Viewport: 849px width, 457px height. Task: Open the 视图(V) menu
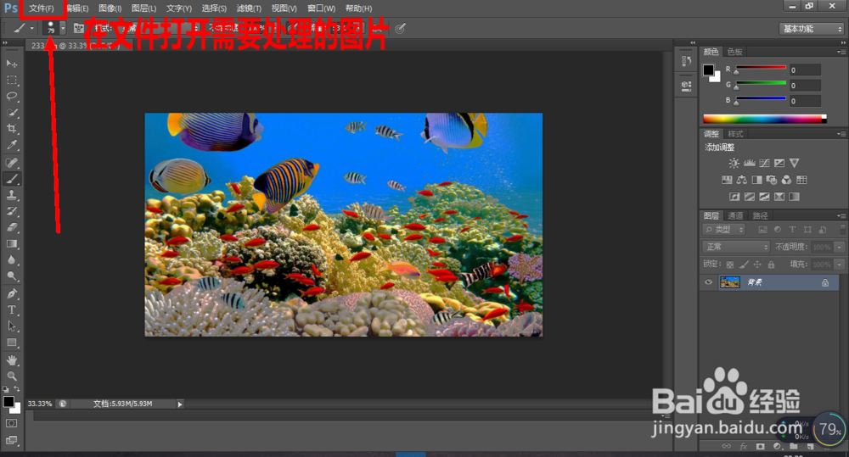[x=284, y=8]
